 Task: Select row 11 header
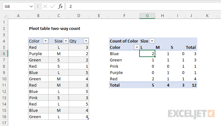click(4, 85)
